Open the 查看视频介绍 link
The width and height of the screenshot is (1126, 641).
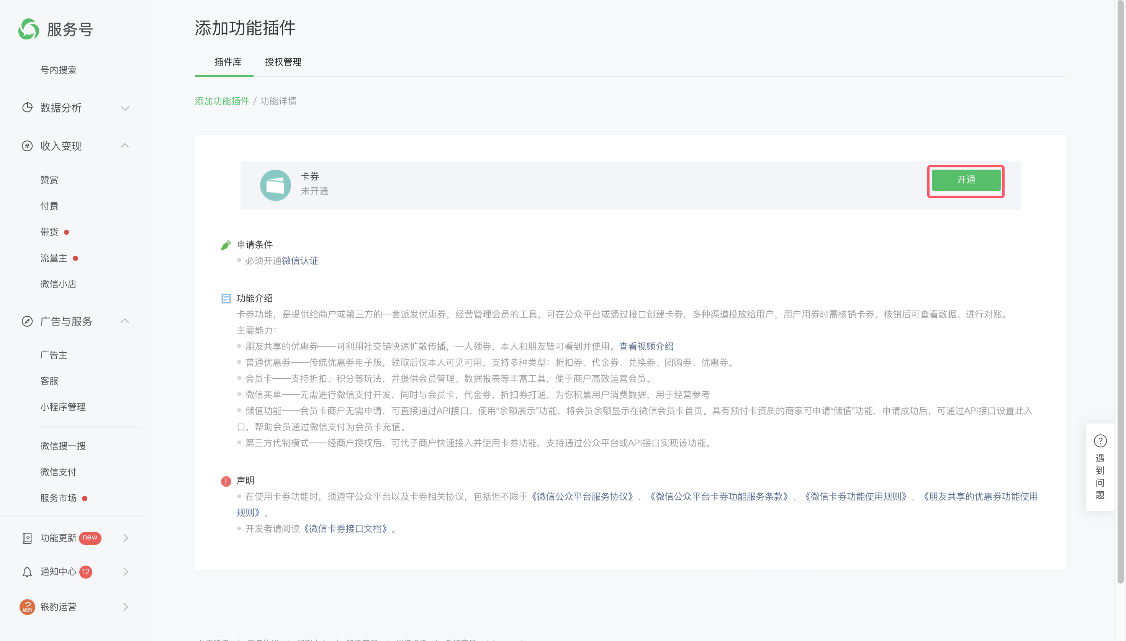(646, 347)
